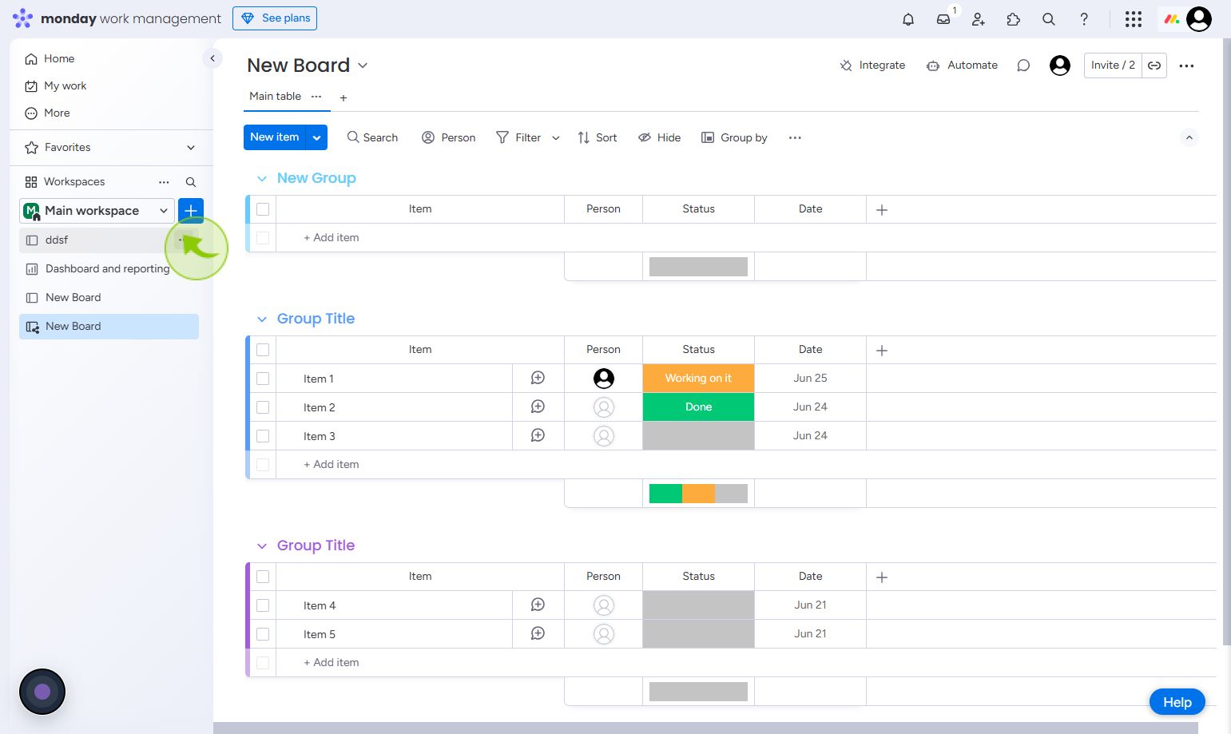Open status summary bar of blue group
This screenshot has height=734, width=1231.
coord(698,494)
